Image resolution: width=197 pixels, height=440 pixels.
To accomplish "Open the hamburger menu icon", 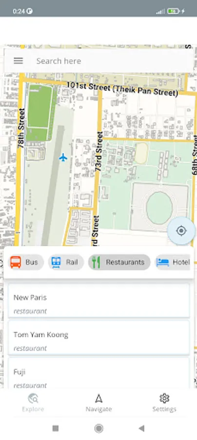I will point(19,61).
